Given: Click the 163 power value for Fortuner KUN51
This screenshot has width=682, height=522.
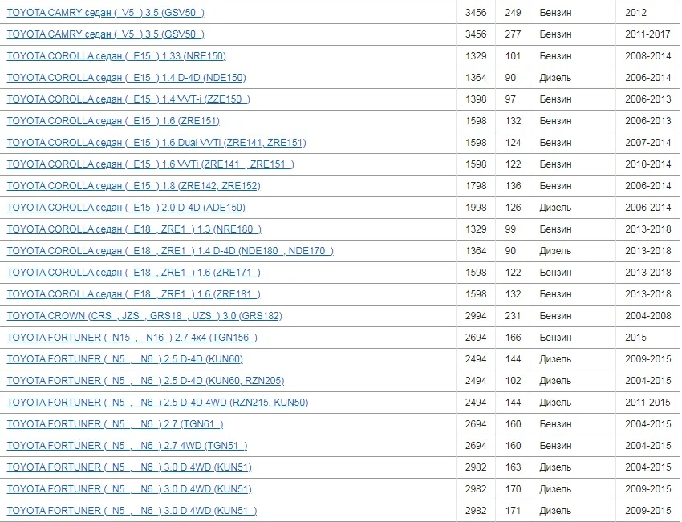Looking at the screenshot, I should (x=514, y=467).
